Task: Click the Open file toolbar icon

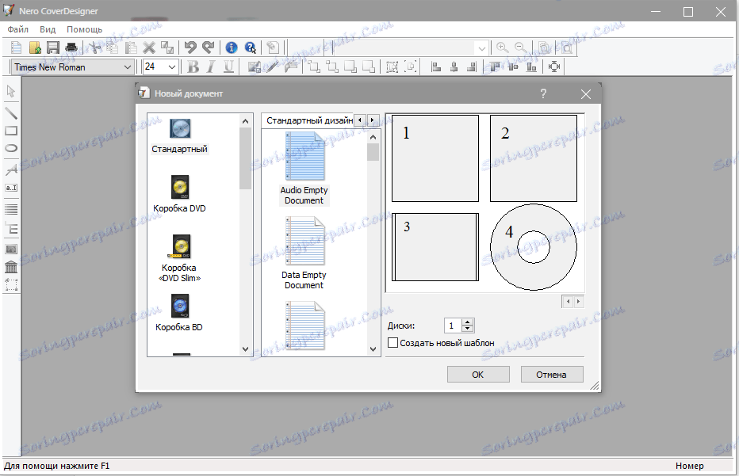Action: pos(35,48)
